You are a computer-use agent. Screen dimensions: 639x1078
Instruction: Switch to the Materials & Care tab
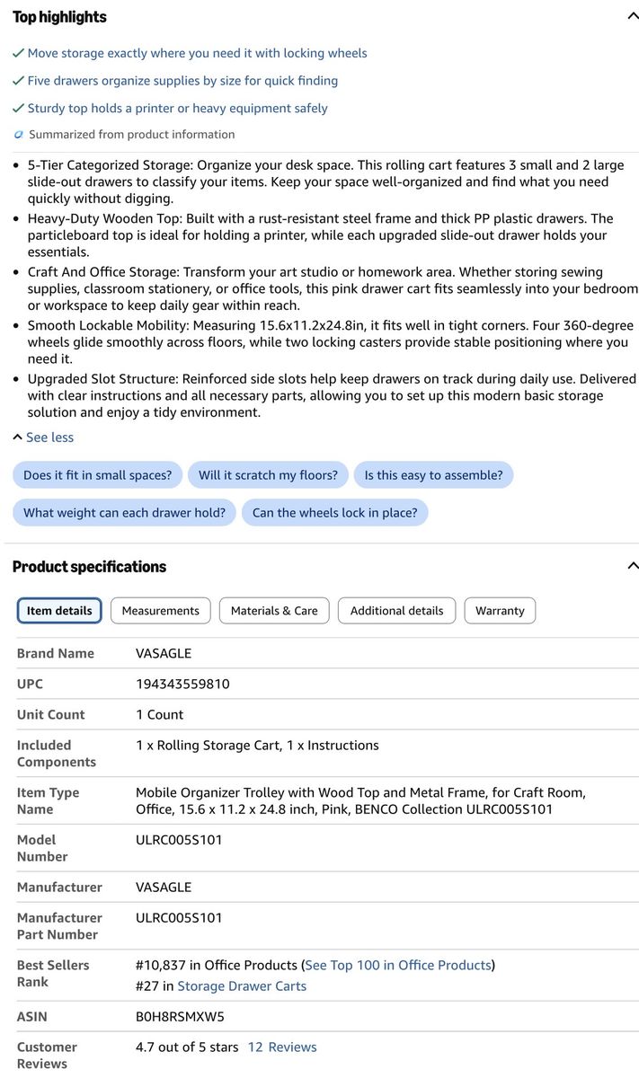coord(274,611)
